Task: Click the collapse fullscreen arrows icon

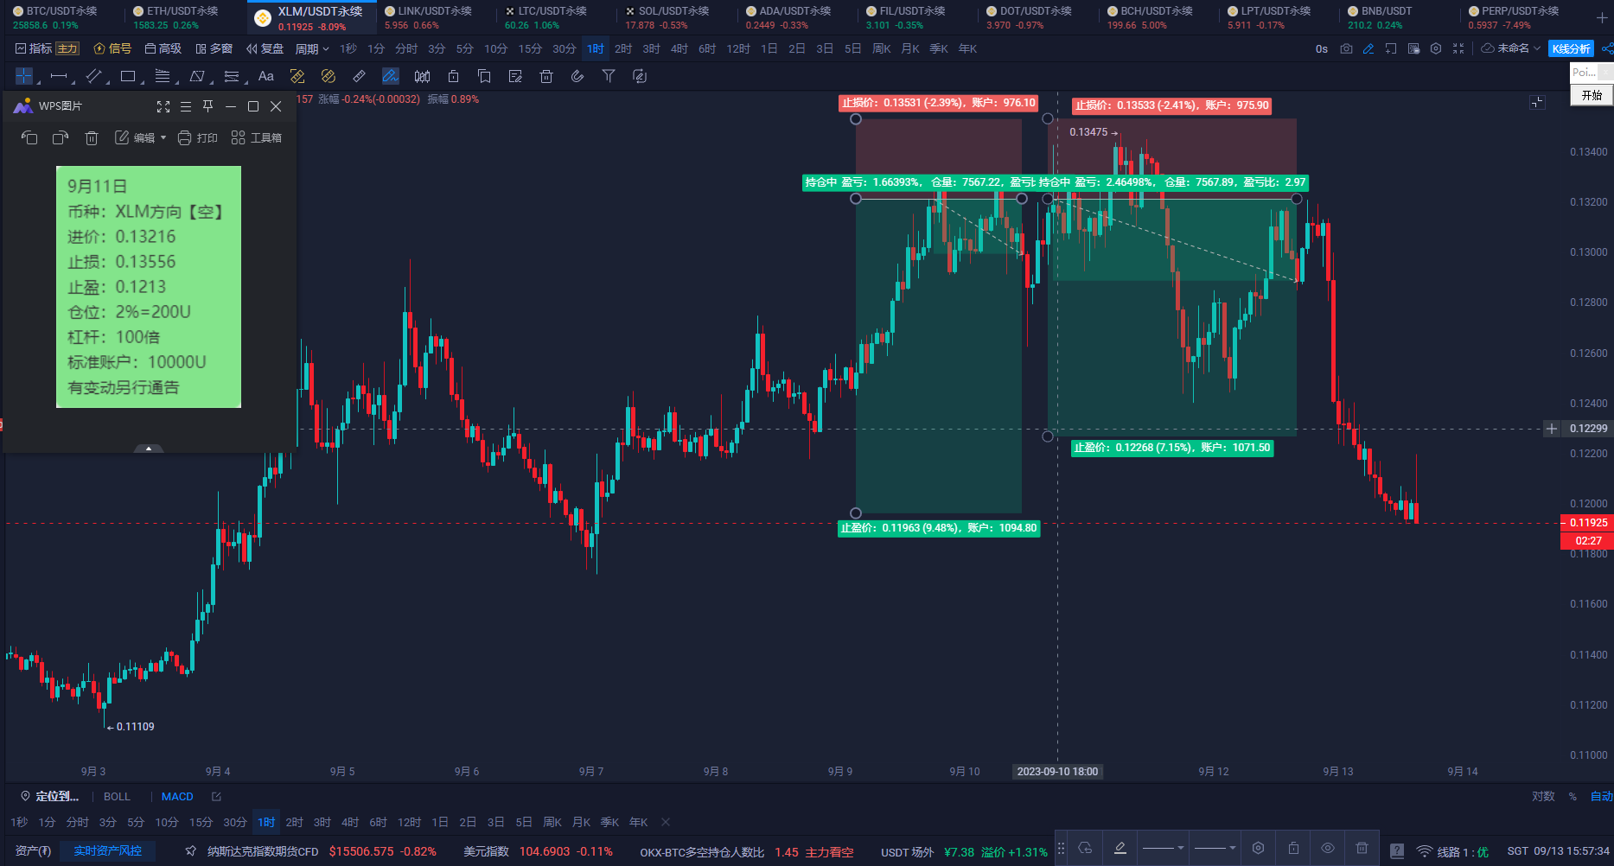Action: [x=1458, y=48]
